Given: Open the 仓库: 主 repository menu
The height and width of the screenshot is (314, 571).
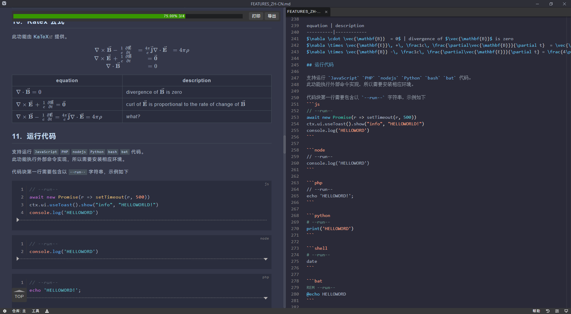Looking at the screenshot, I should point(19,311).
